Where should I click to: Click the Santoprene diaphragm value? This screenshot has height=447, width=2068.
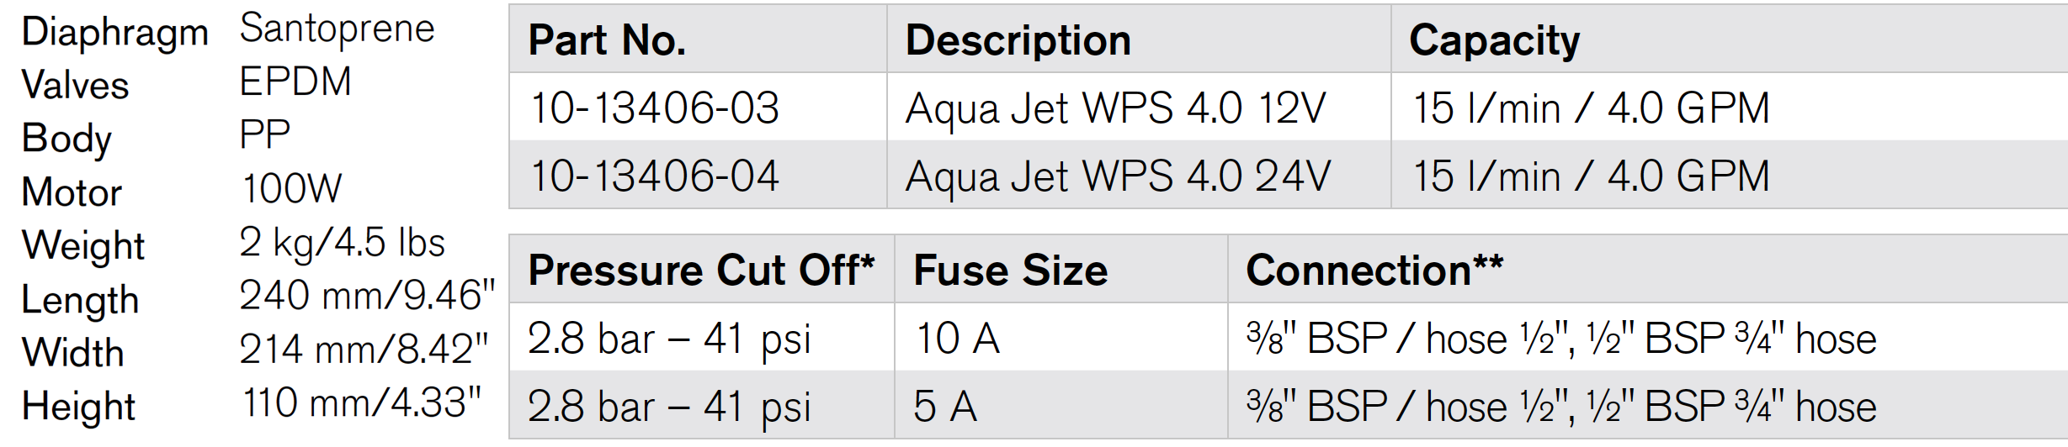pyautogui.click(x=337, y=29)
